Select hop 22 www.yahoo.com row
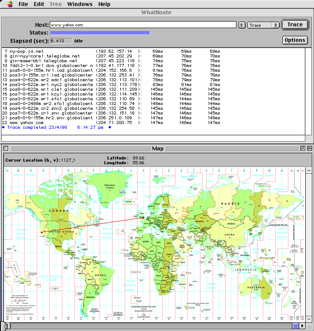314x331 pixels. (x=111, y=123)
